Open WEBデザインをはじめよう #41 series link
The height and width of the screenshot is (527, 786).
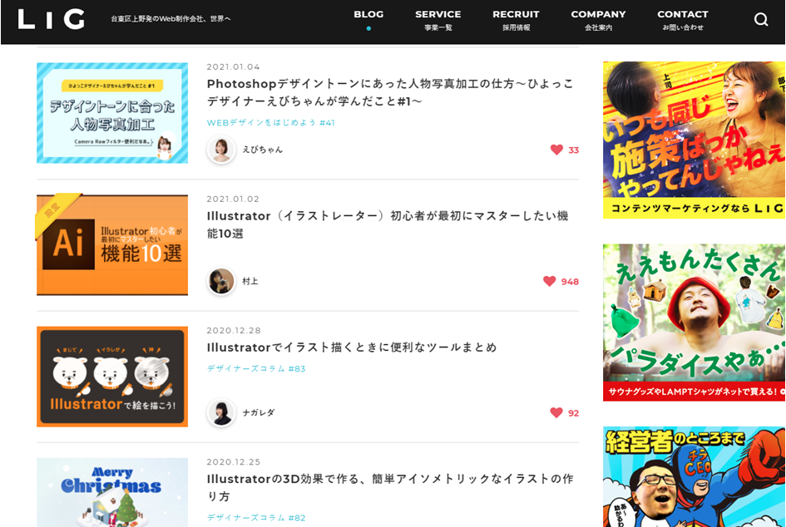click(x=270, y=123)
